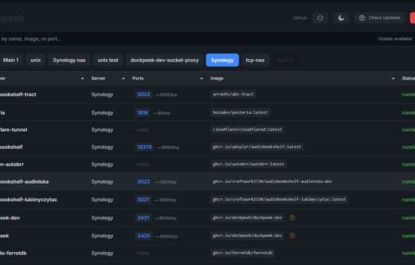Screen dimensions: 415x265
Task: Click container name ending n-autobrr
Action: click(11, 164)
